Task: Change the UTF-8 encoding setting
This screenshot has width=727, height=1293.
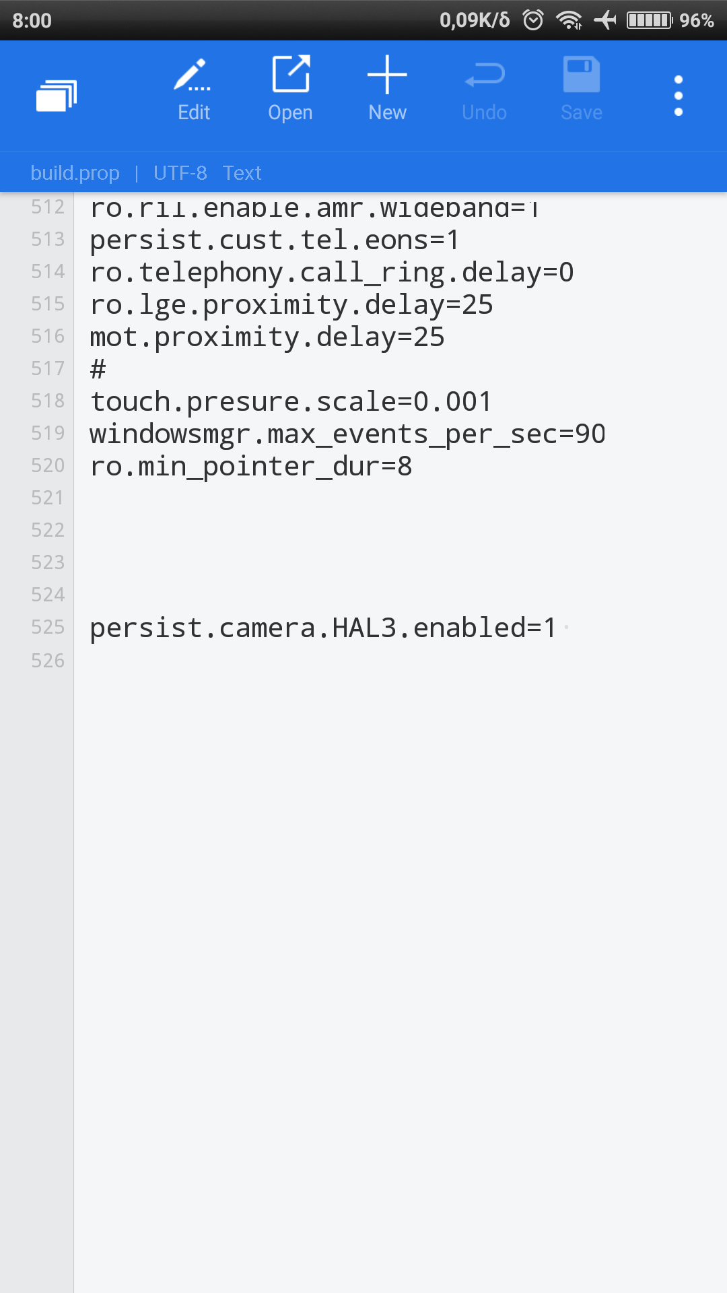Action: 180,173
